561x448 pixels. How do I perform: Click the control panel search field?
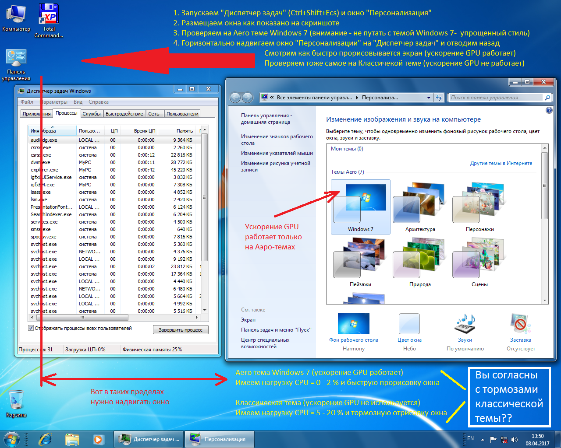click(495, 98)
